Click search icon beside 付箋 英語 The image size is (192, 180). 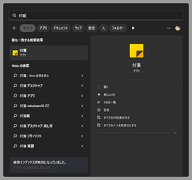(15, 146)
